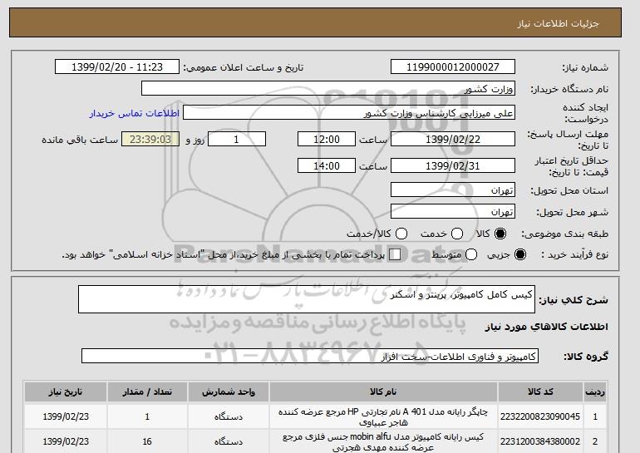Click the شهر محل تحویل تهران field
The image size is (640, 453).
click(453, 211)
